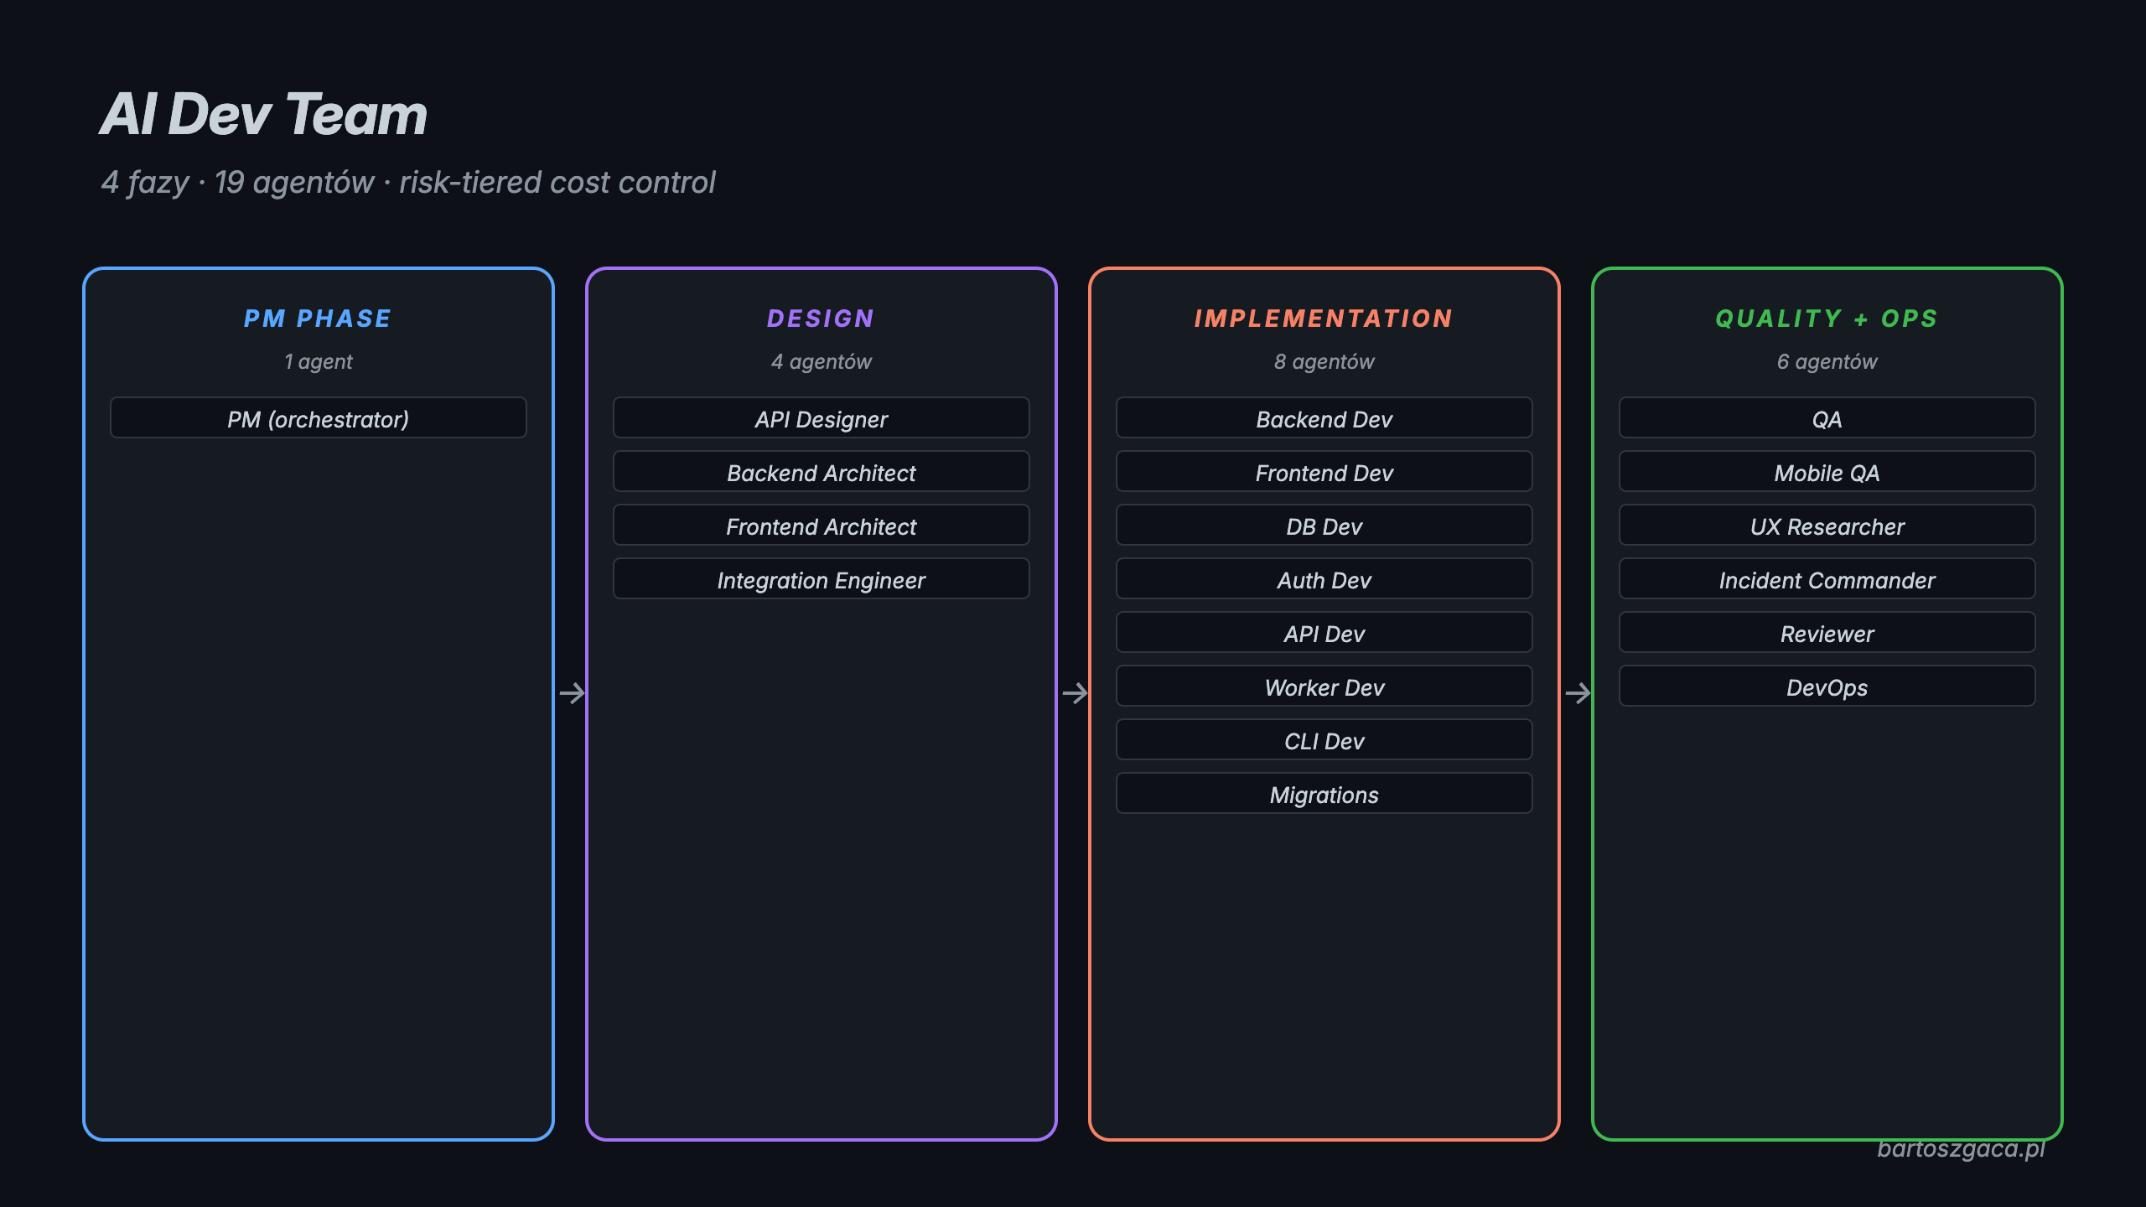Select the Integration Engineer agent
Image resolution: width=2146 pixels, height=1207 pixels.
click(x=822, y=578)
